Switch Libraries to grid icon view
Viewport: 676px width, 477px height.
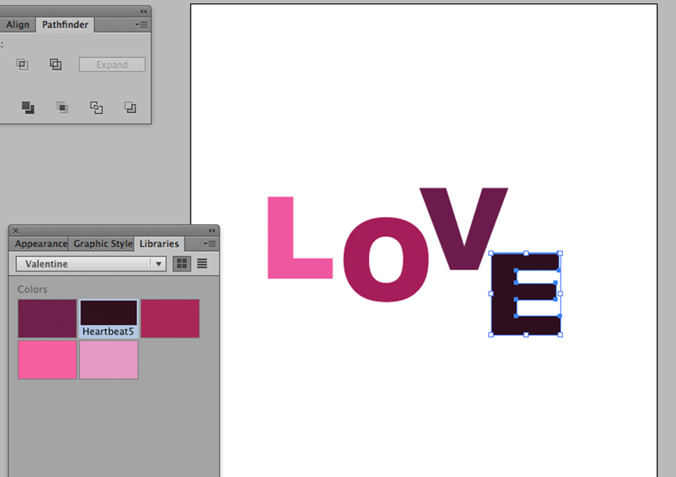[181, 263]
